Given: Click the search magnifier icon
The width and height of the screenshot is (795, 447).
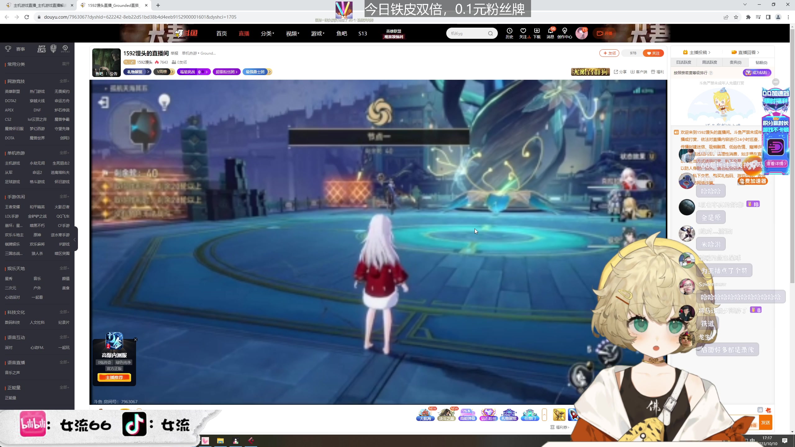Looking at the screenshot, I should tap(490, 33).
